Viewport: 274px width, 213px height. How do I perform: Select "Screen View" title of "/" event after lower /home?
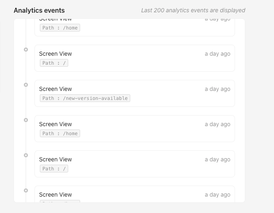pos(55,159)
